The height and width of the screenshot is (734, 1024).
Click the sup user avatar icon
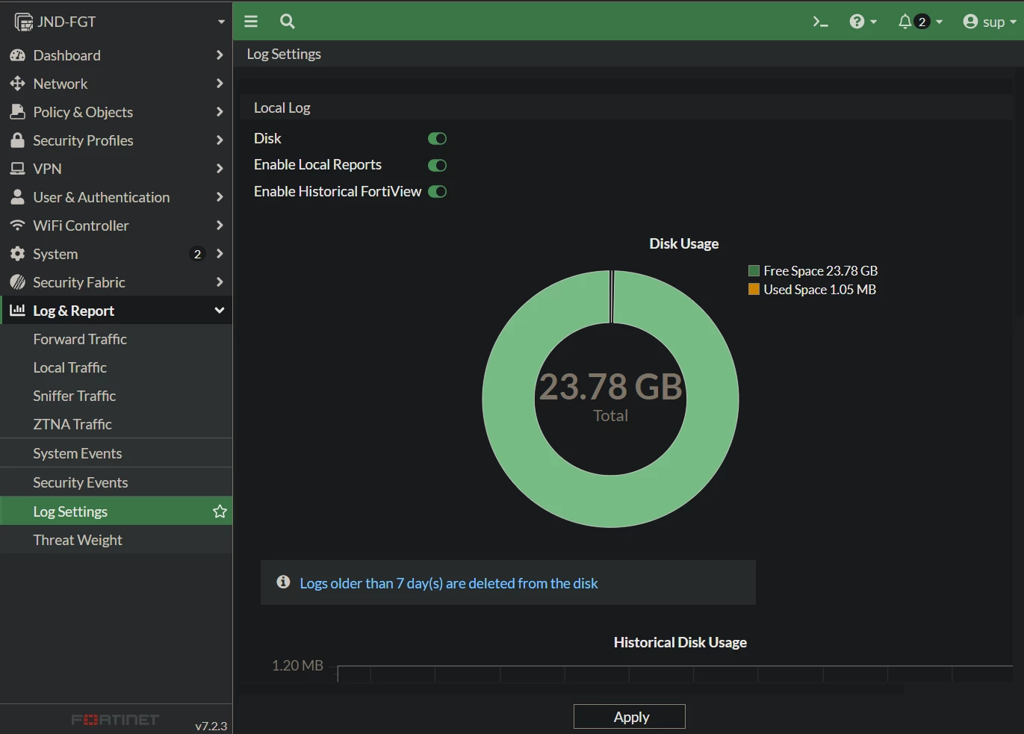[x=970, y=22]
